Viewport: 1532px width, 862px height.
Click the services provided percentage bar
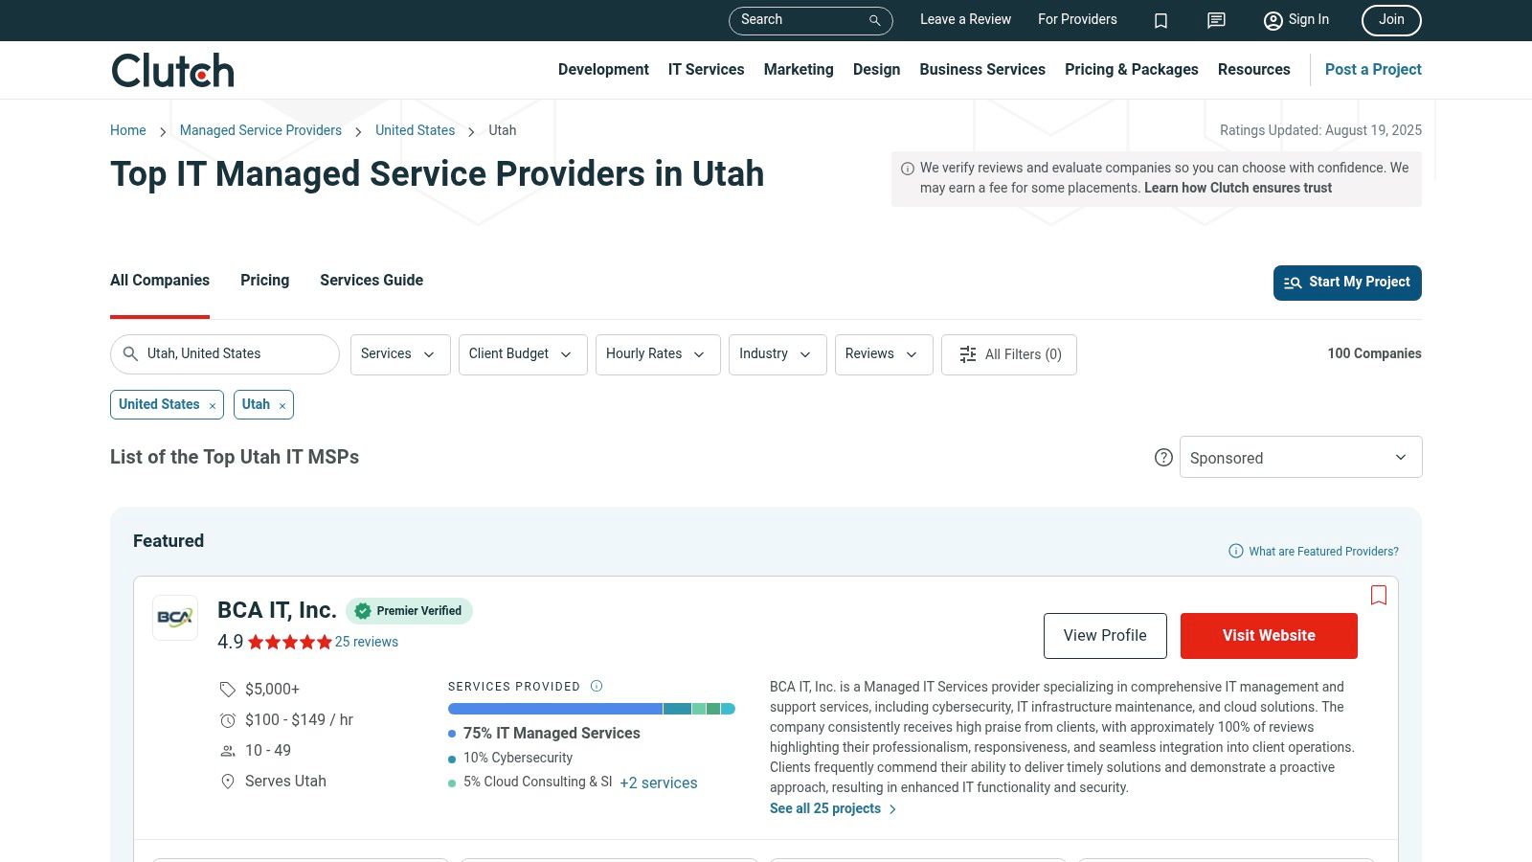coord(592,709)
